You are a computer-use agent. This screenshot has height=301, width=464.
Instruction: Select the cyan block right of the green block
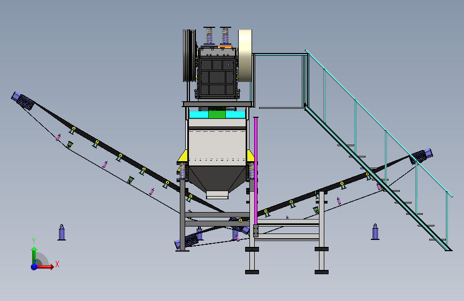click(235, 115)
